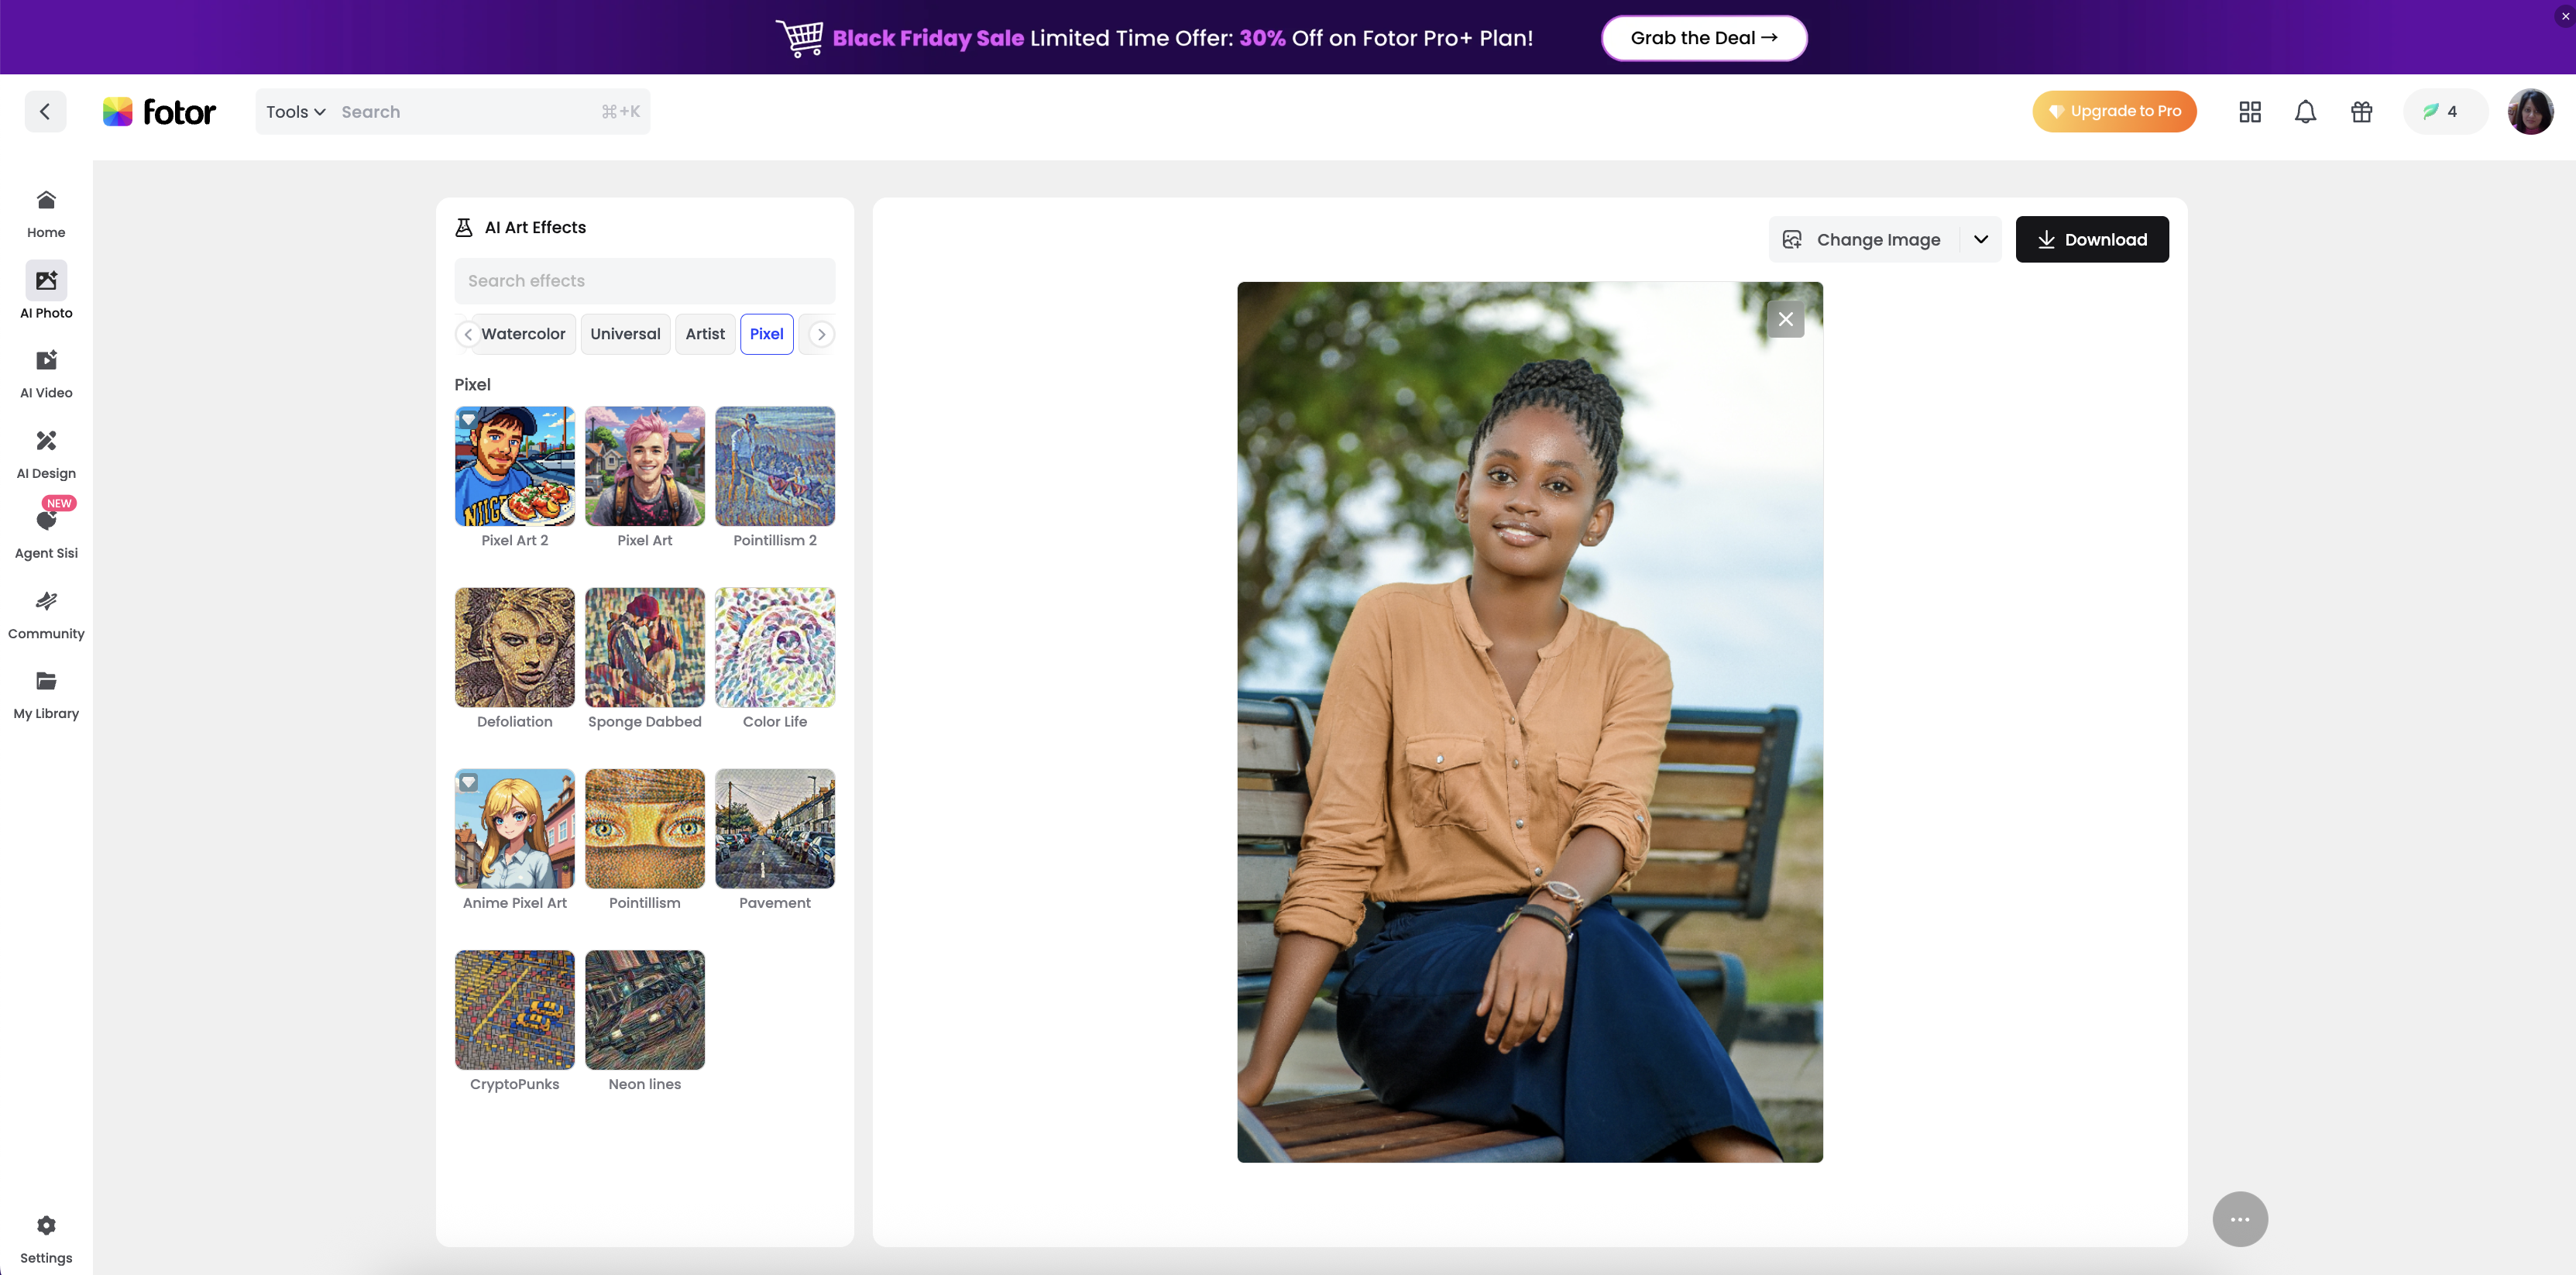Click Grab the Deal button

coord(1703,38)
